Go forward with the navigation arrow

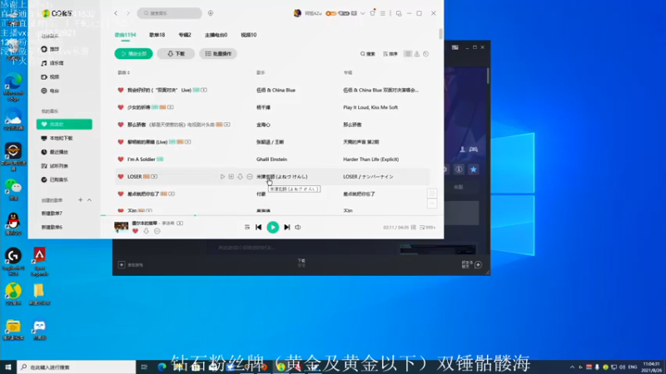(128, 13)
